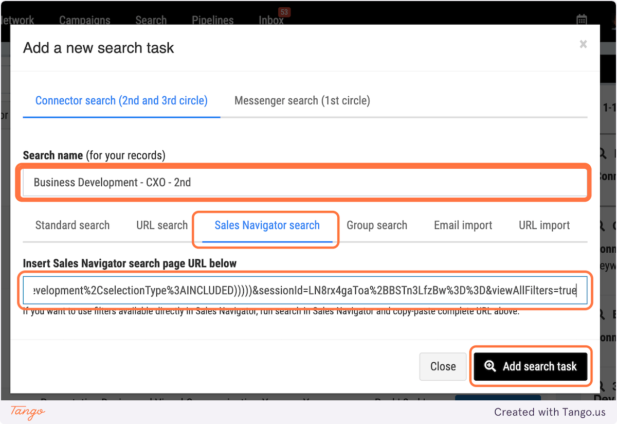This screenshot has width=617, height=424.
Task: Click the "Add a new search task" title
Action: point(99,48)
